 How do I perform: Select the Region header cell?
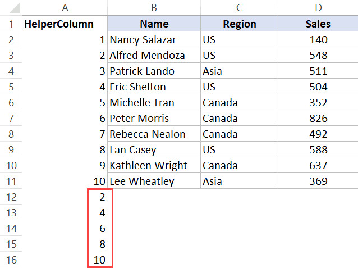(239, 24)
